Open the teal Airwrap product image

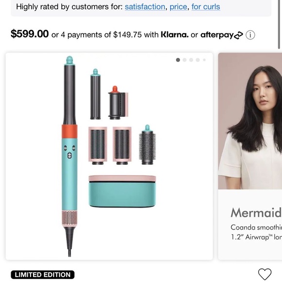tap(109, 156)
